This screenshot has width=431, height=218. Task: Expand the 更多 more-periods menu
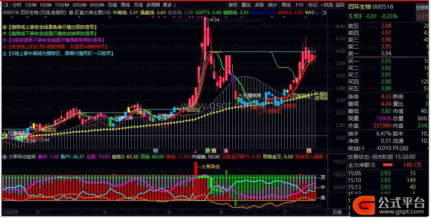pos(169,5)
